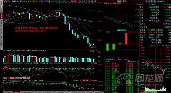Click the 画 drawing tool button
171x93 pixels.
[85, 1]
